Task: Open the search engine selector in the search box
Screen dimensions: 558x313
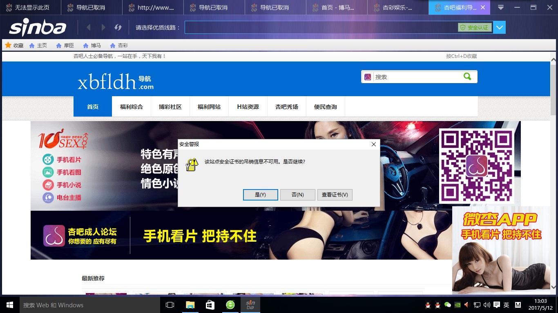Action: coord(368,76)
